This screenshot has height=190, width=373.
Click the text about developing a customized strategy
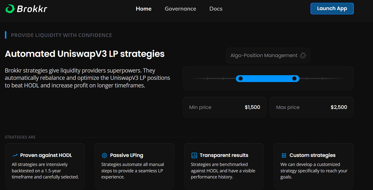pos(314,171)
